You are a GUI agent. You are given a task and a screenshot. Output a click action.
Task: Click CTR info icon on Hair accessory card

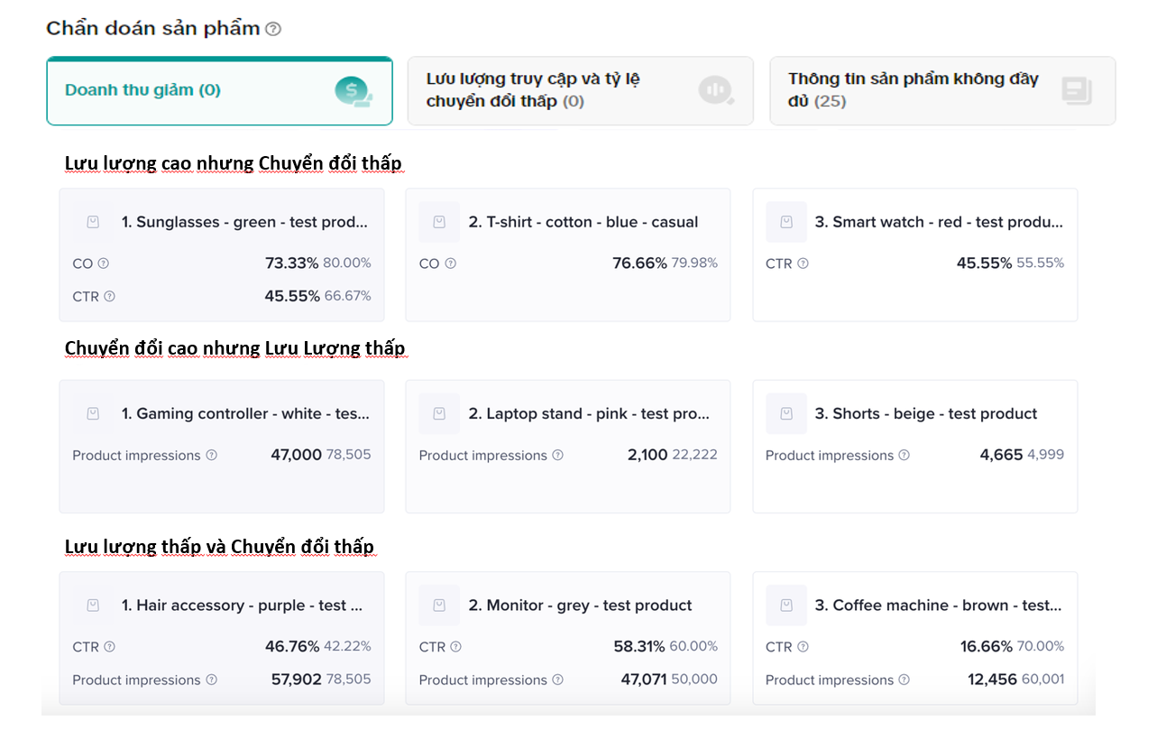(109, 647)
